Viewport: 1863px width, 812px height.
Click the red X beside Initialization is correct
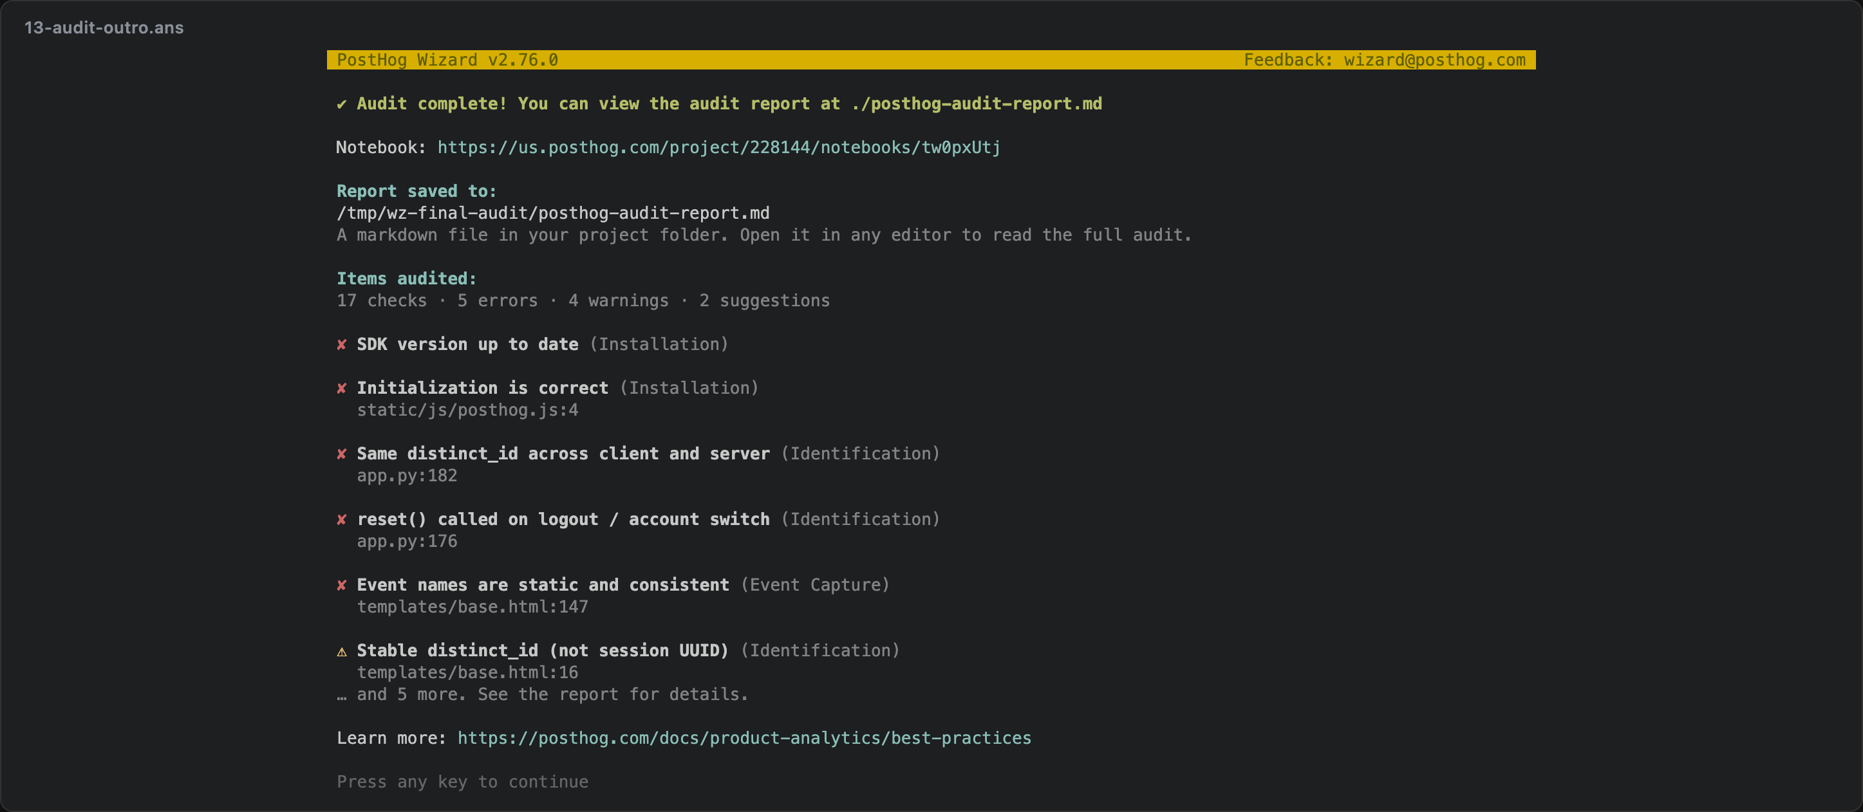pos(341,388)
